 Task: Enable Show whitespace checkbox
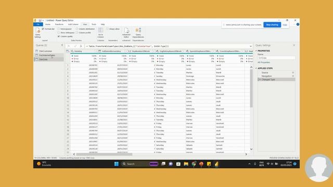(59, 33)
